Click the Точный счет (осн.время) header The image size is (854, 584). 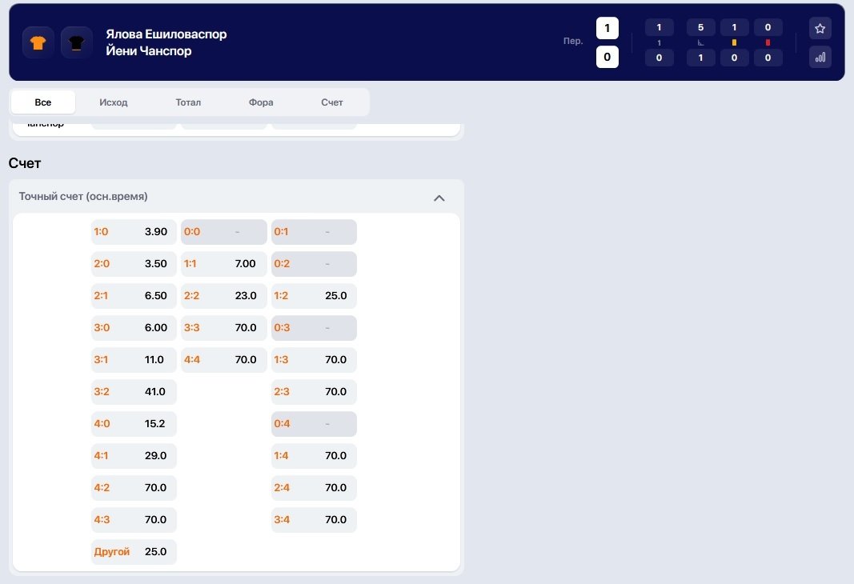[x=83, y=197]
